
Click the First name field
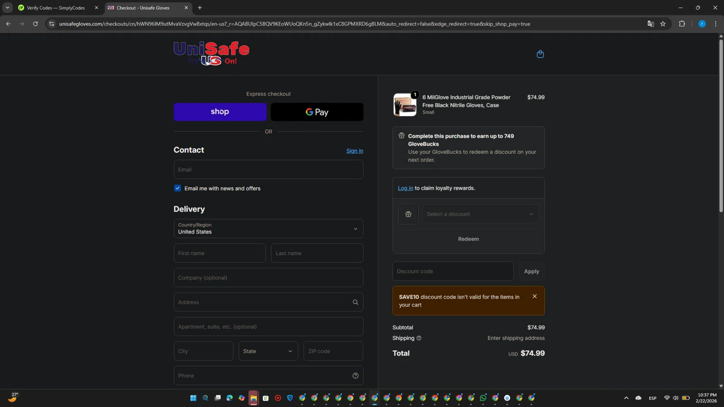[x=220, y=253]
